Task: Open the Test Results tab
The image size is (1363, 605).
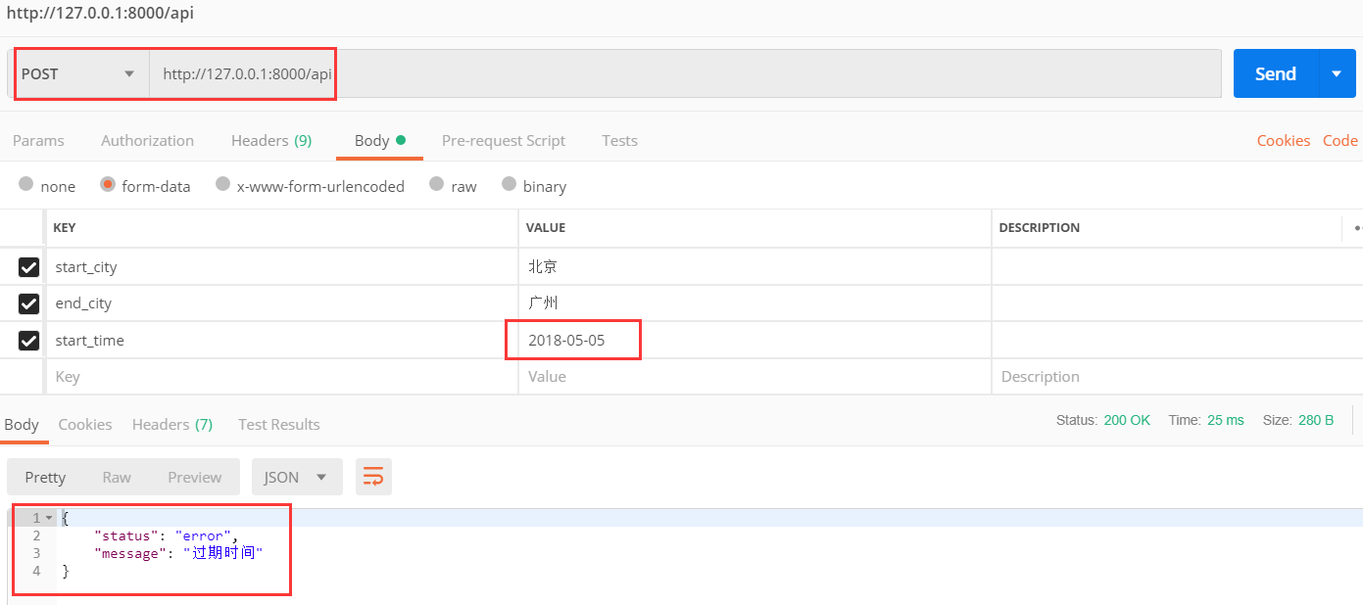Action: coord(279,424)
